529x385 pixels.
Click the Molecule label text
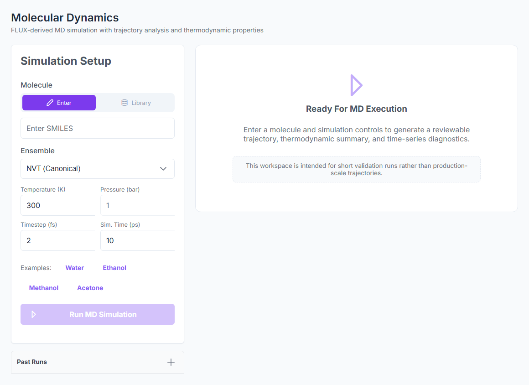point(36,85)
